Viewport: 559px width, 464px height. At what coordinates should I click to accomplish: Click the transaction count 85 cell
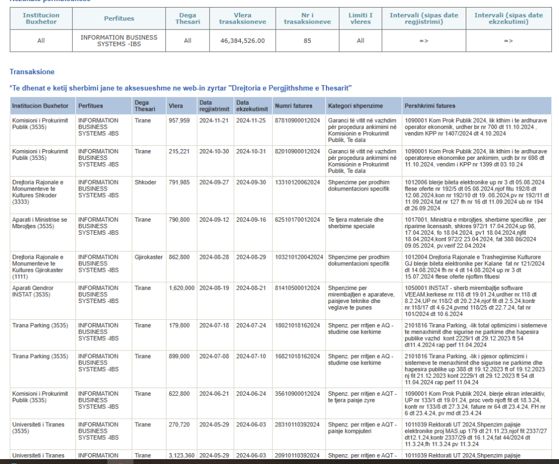pos(307,41)
